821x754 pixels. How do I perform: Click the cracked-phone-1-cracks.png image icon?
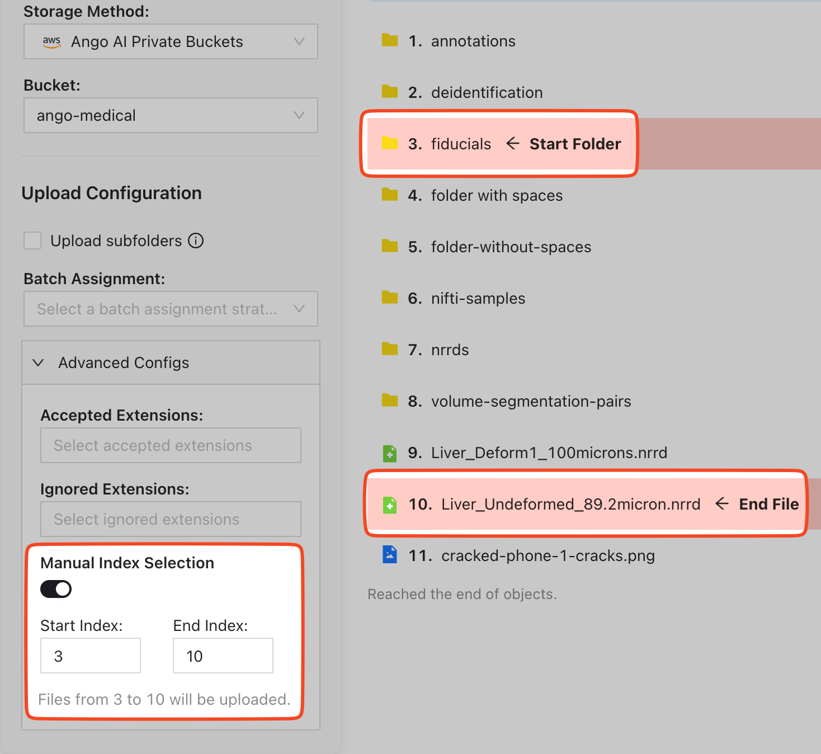(x=389, y=555)
